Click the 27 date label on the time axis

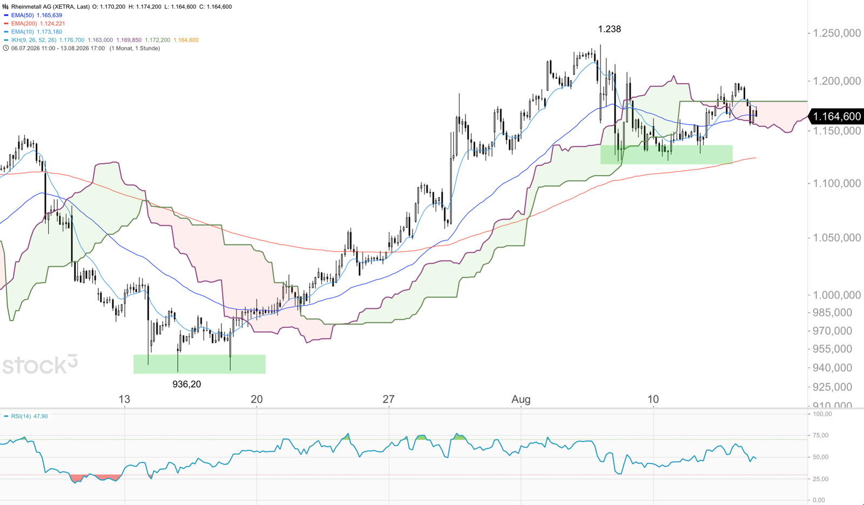[x=388, y=399]
